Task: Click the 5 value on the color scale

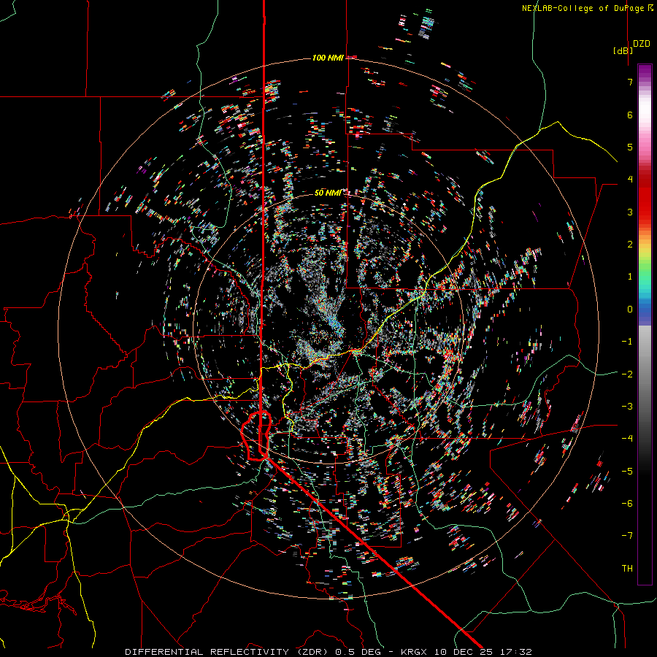Action: pyautogui.click(x=630, y=147)
